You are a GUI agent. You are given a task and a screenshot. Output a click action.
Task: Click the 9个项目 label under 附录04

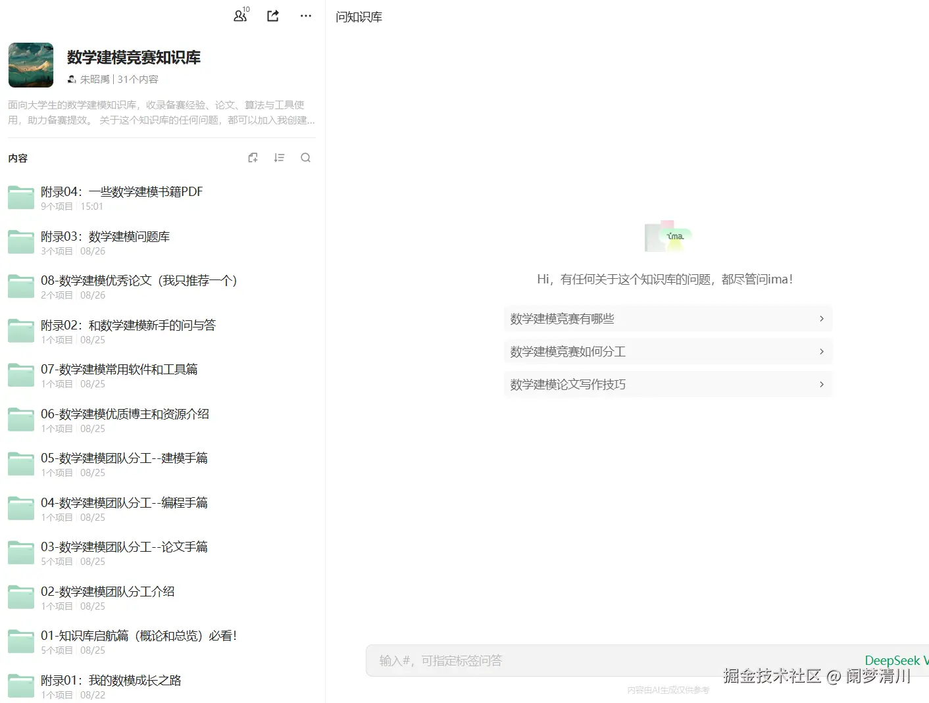pos(57,206)
